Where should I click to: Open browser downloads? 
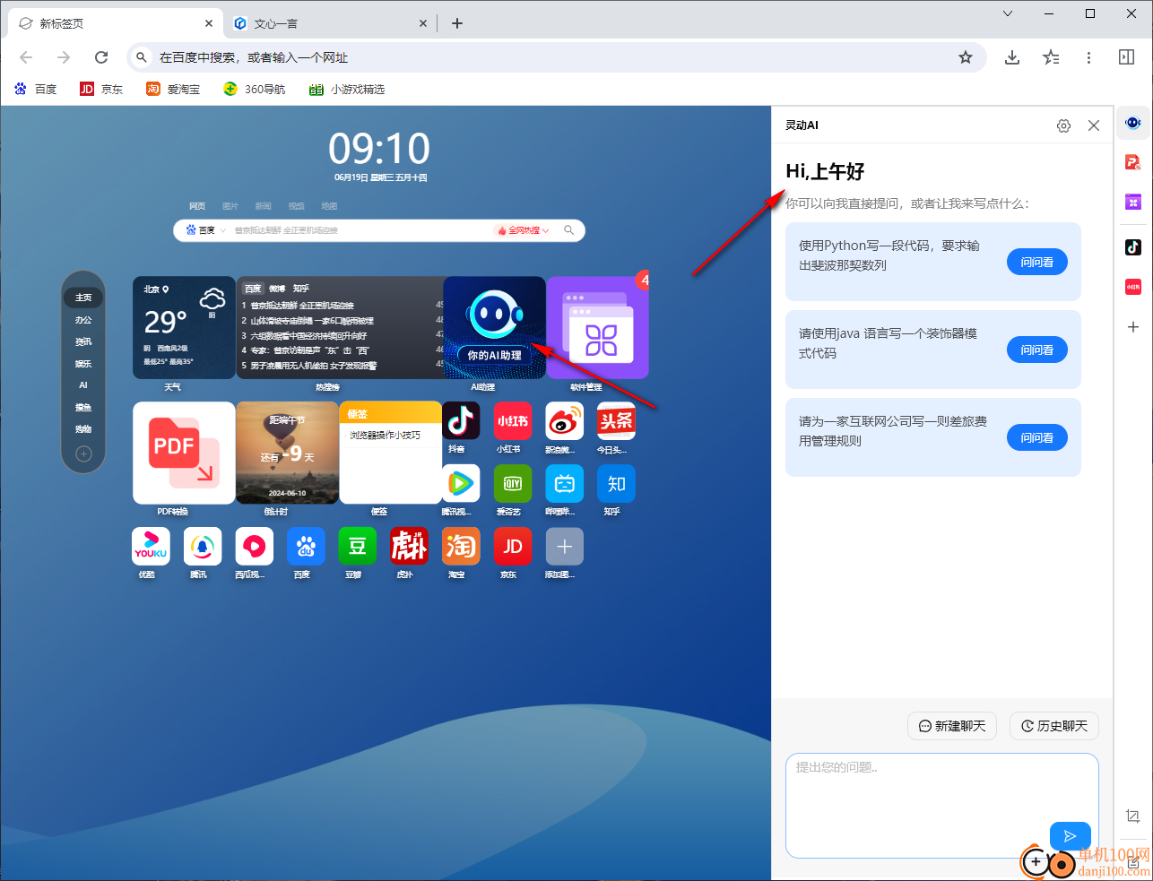(1012, 57)
